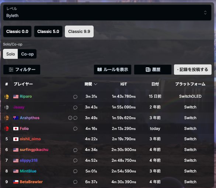Open the comment bubble on slippy318's run
Image resolution: width=216 pixels, height=188 pixels.
75,161
